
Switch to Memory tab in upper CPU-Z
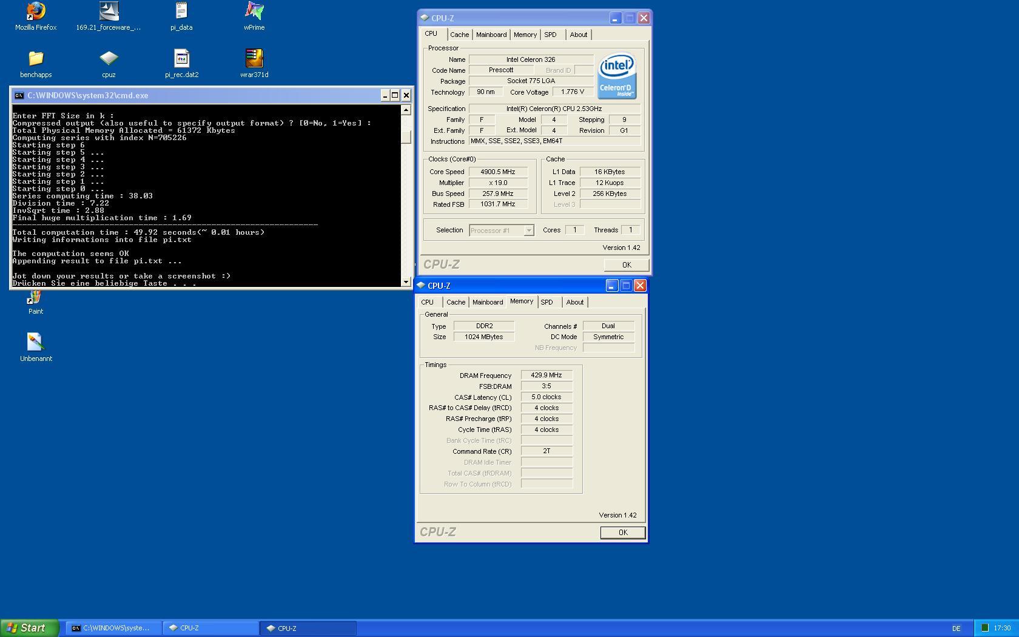[x=525, y=35]
